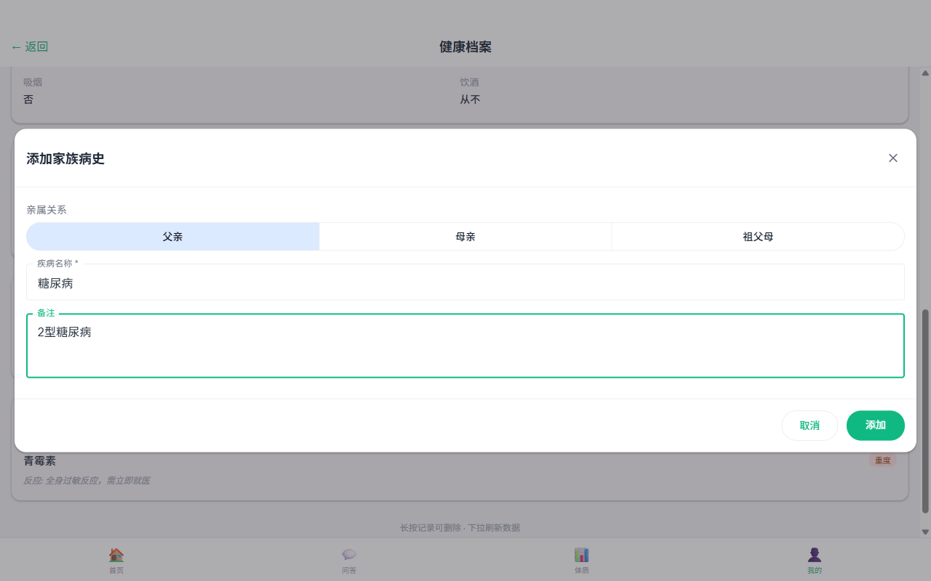Go back using the 返回 link
Screen dimensions: 931x581
(30, 47)
